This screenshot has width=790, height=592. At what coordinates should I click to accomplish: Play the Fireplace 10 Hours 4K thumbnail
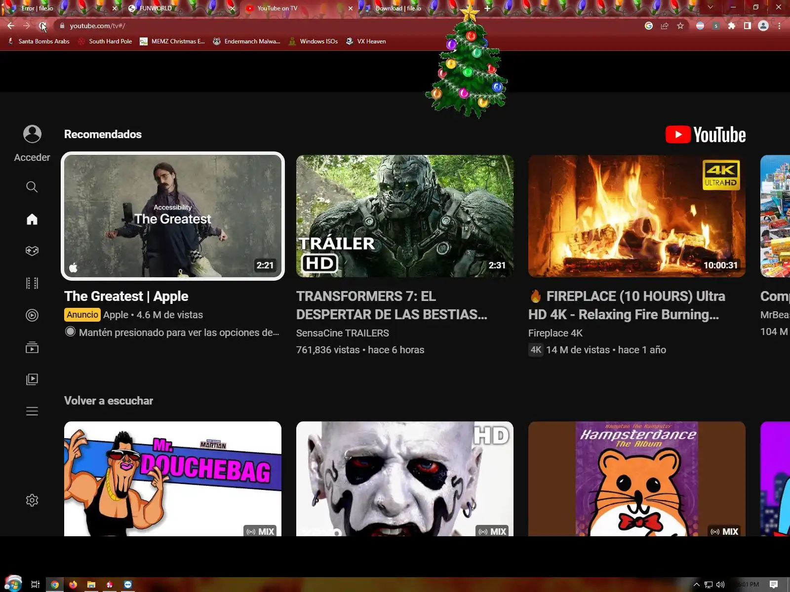point(637,216)
